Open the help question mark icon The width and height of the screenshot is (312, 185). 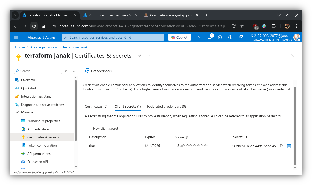coord(230,37)
